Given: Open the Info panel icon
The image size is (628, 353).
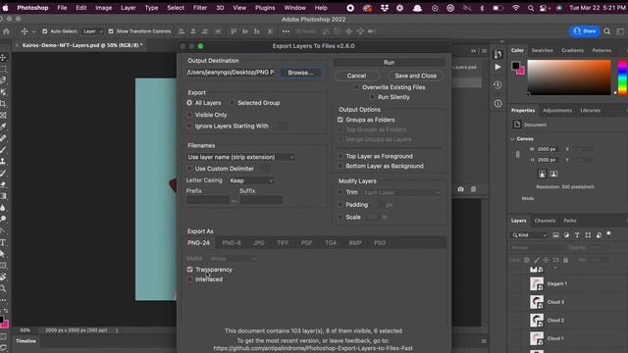Looking at the screenshot, I should click(x=497, y=103).
